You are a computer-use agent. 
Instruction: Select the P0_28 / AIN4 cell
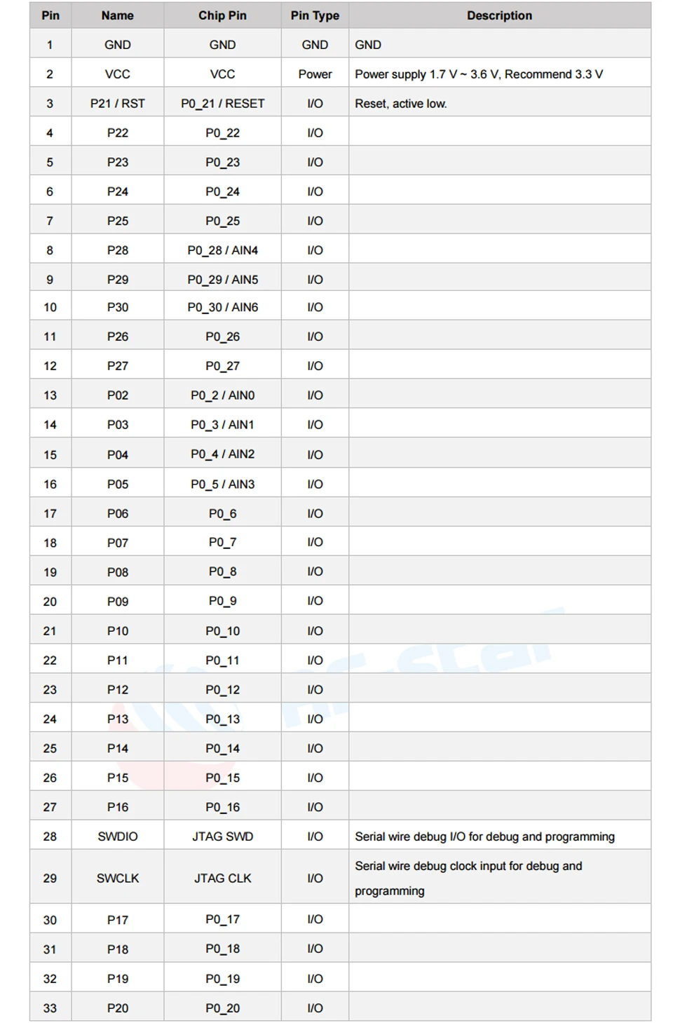pyautogui.click(x=222, y=250)
